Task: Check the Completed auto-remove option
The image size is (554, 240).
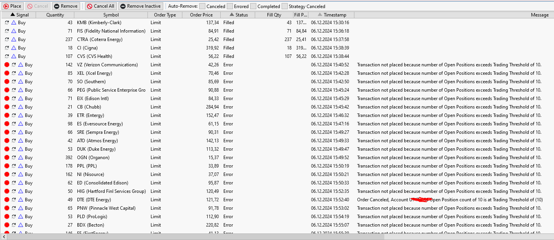Action: coord(253,6)
